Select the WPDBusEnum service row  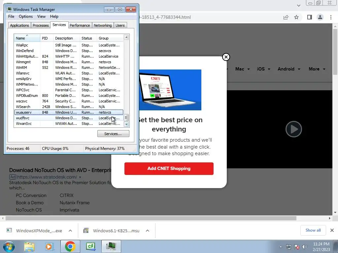pyautogui.click(x=69, y=96)
